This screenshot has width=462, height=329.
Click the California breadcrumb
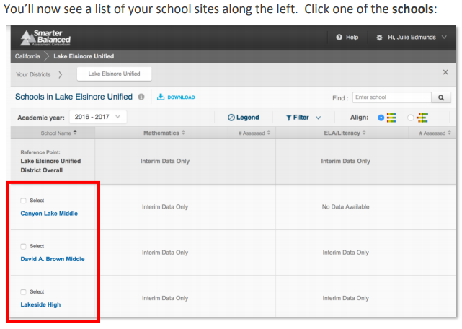click(x=27, y=56)
